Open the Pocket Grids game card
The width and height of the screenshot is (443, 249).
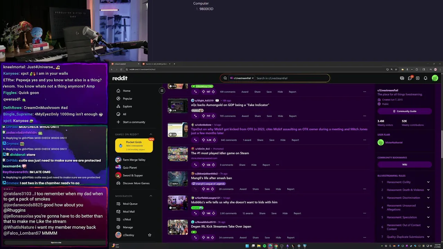pyautogui.click(x=134, y=146)
